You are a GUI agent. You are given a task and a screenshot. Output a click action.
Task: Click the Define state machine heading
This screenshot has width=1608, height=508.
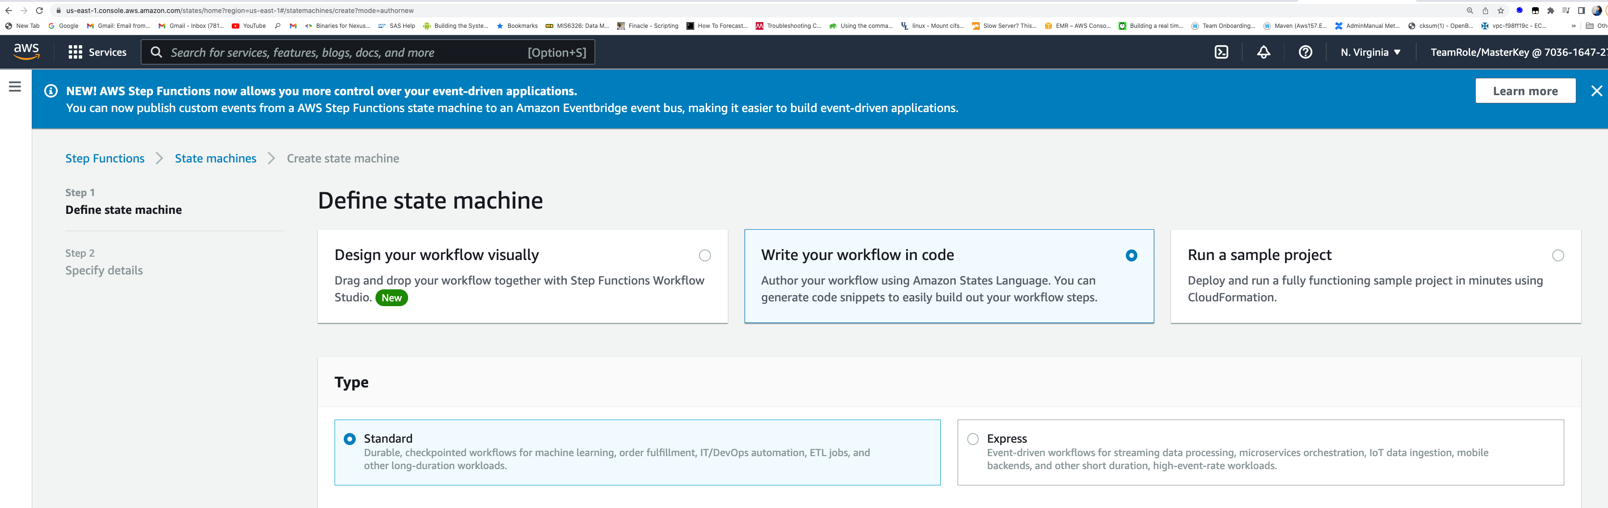pos(430,200)
